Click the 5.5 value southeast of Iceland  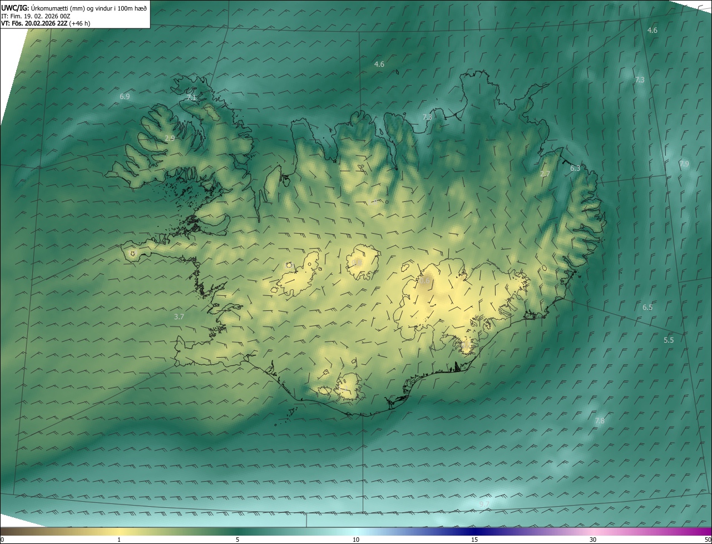[669, 340]
